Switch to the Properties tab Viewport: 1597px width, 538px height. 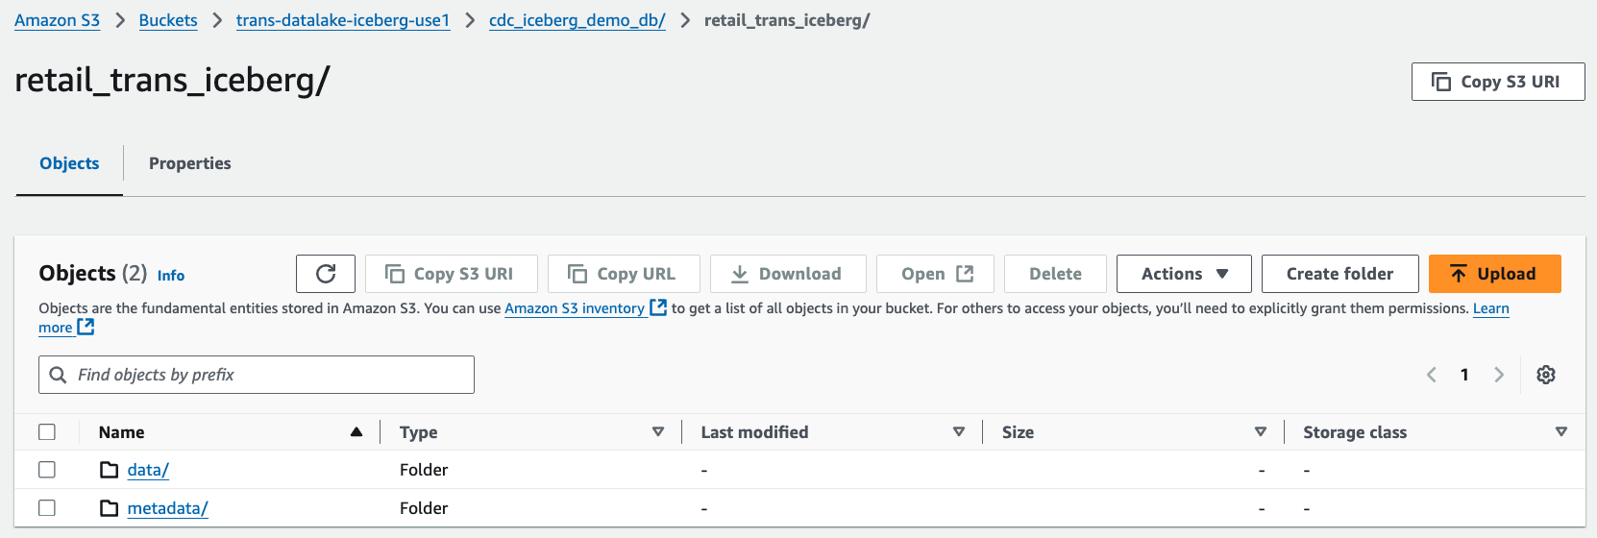click(x=190, y=163)
